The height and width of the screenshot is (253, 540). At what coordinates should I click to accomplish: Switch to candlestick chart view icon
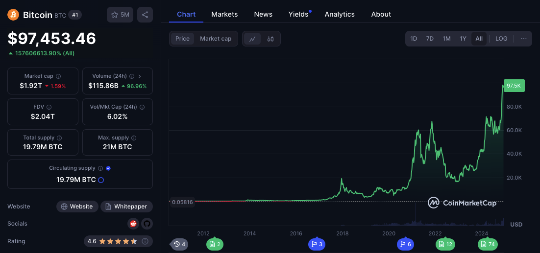[270, 39]
